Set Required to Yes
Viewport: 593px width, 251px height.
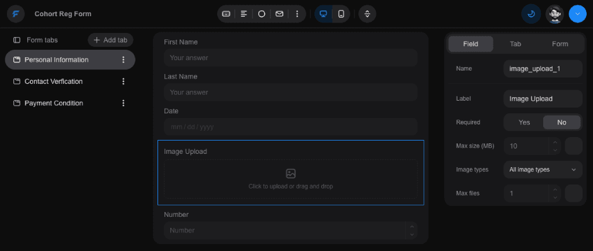(524, 122)
